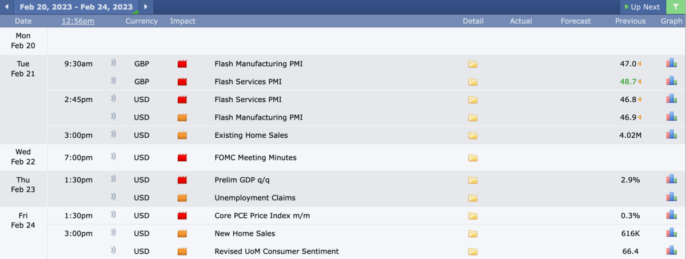Click red impact marker for Core PCE

coord(182,216)
